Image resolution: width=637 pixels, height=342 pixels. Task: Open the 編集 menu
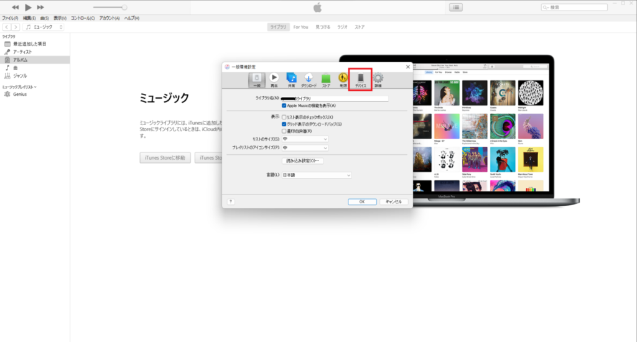29,18
